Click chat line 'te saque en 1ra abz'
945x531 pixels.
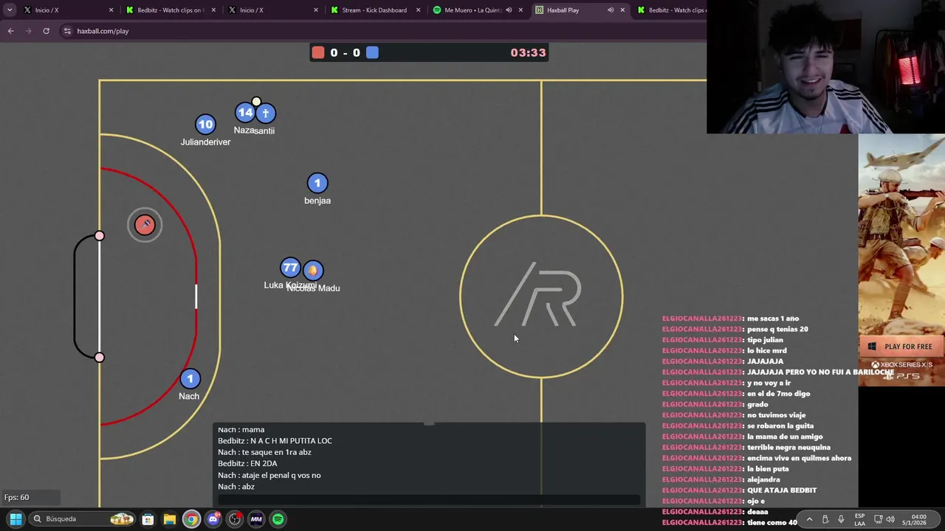pos(266,452)
